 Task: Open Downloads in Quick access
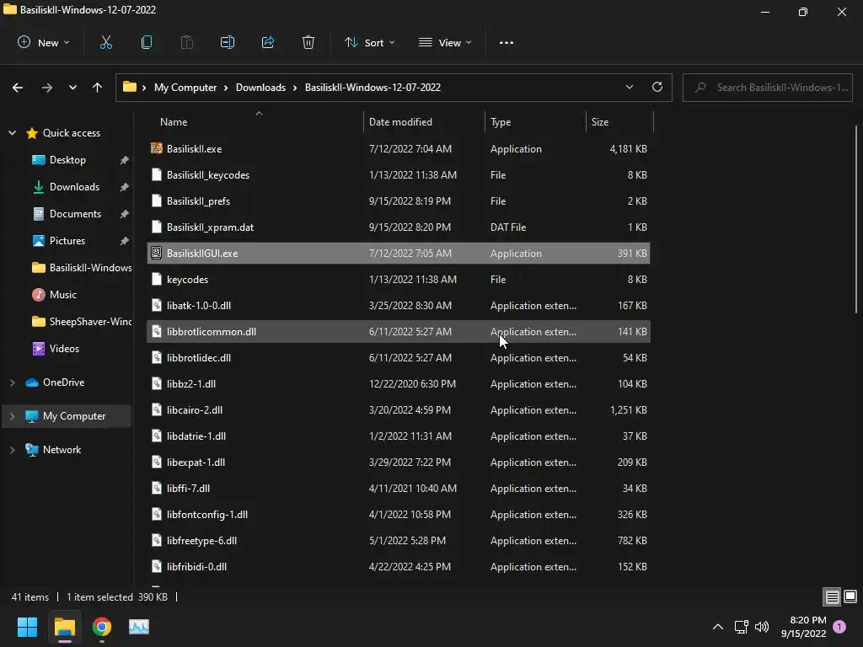(74, 186)
